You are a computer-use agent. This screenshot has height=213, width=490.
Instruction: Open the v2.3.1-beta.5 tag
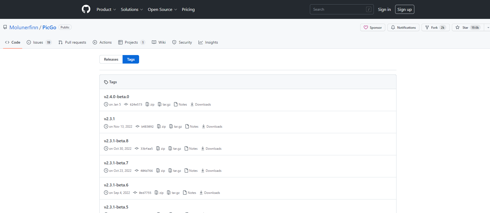116,207
